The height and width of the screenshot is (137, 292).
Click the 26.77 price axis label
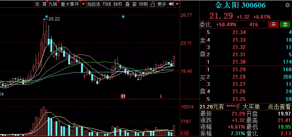tap(186, 15)
